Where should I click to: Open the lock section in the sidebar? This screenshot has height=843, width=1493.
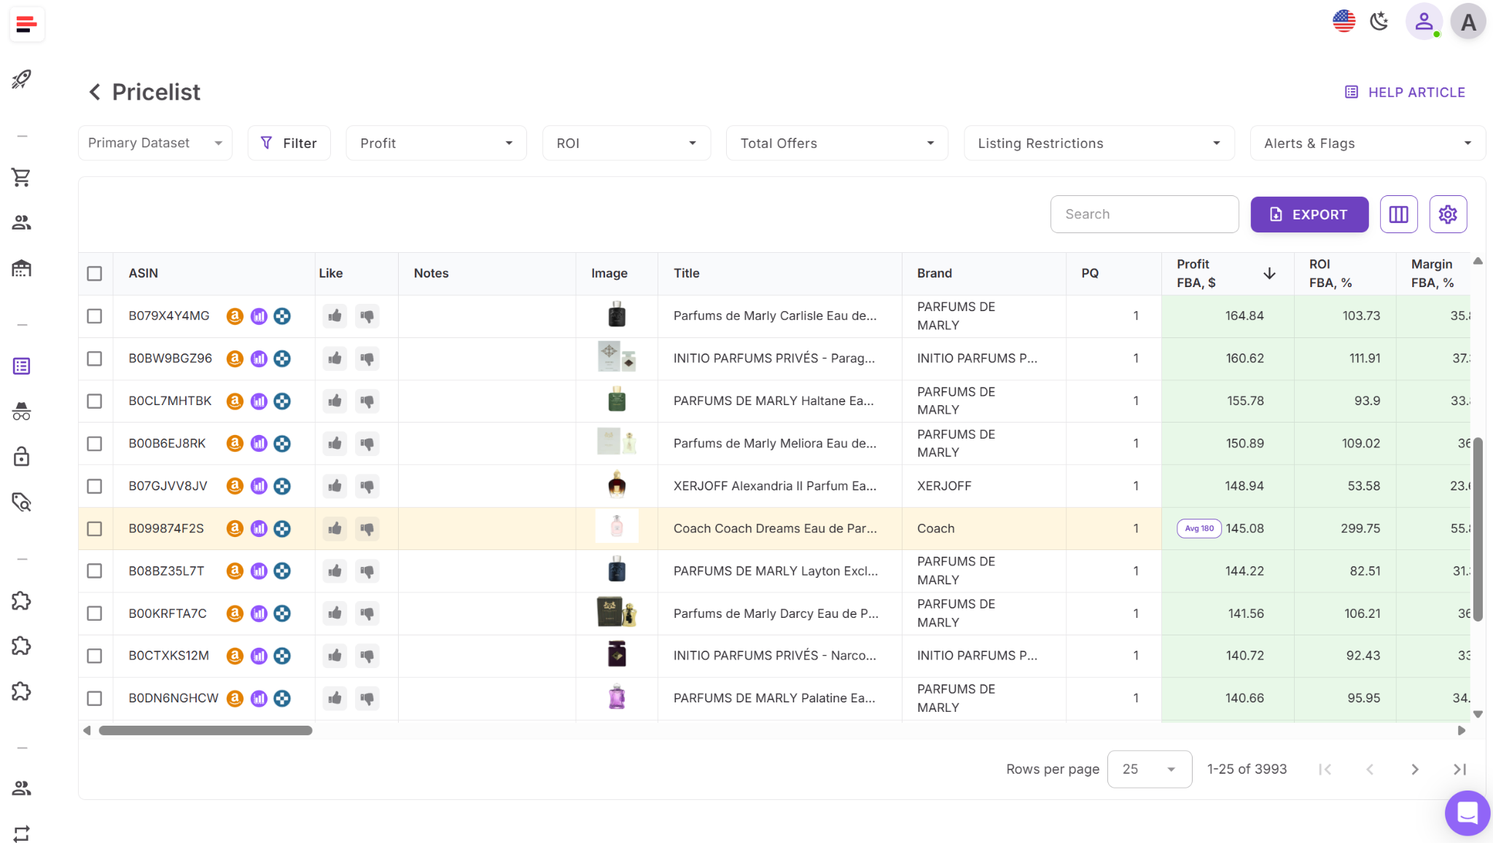[x=22, y=456]
